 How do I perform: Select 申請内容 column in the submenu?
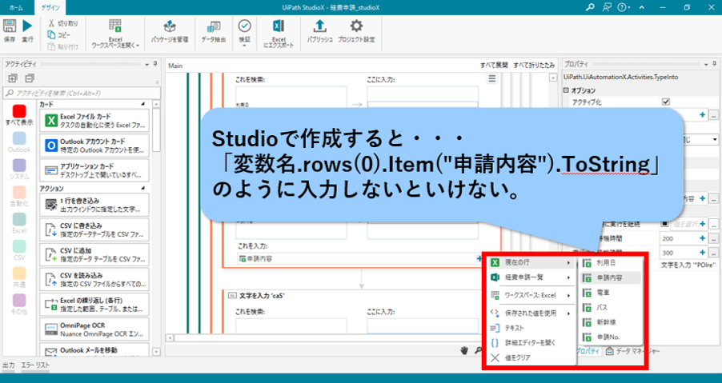pos(610,277)
